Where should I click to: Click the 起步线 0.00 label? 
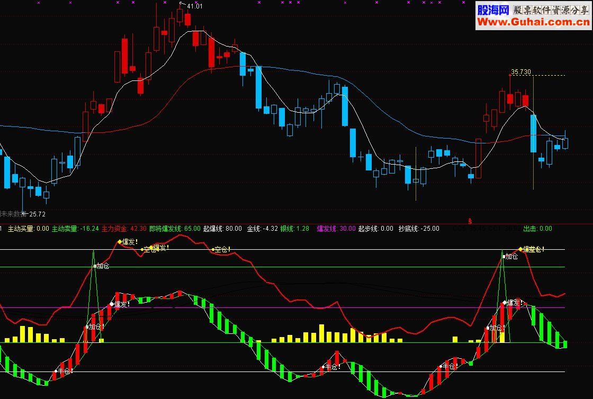coord(376,229)
